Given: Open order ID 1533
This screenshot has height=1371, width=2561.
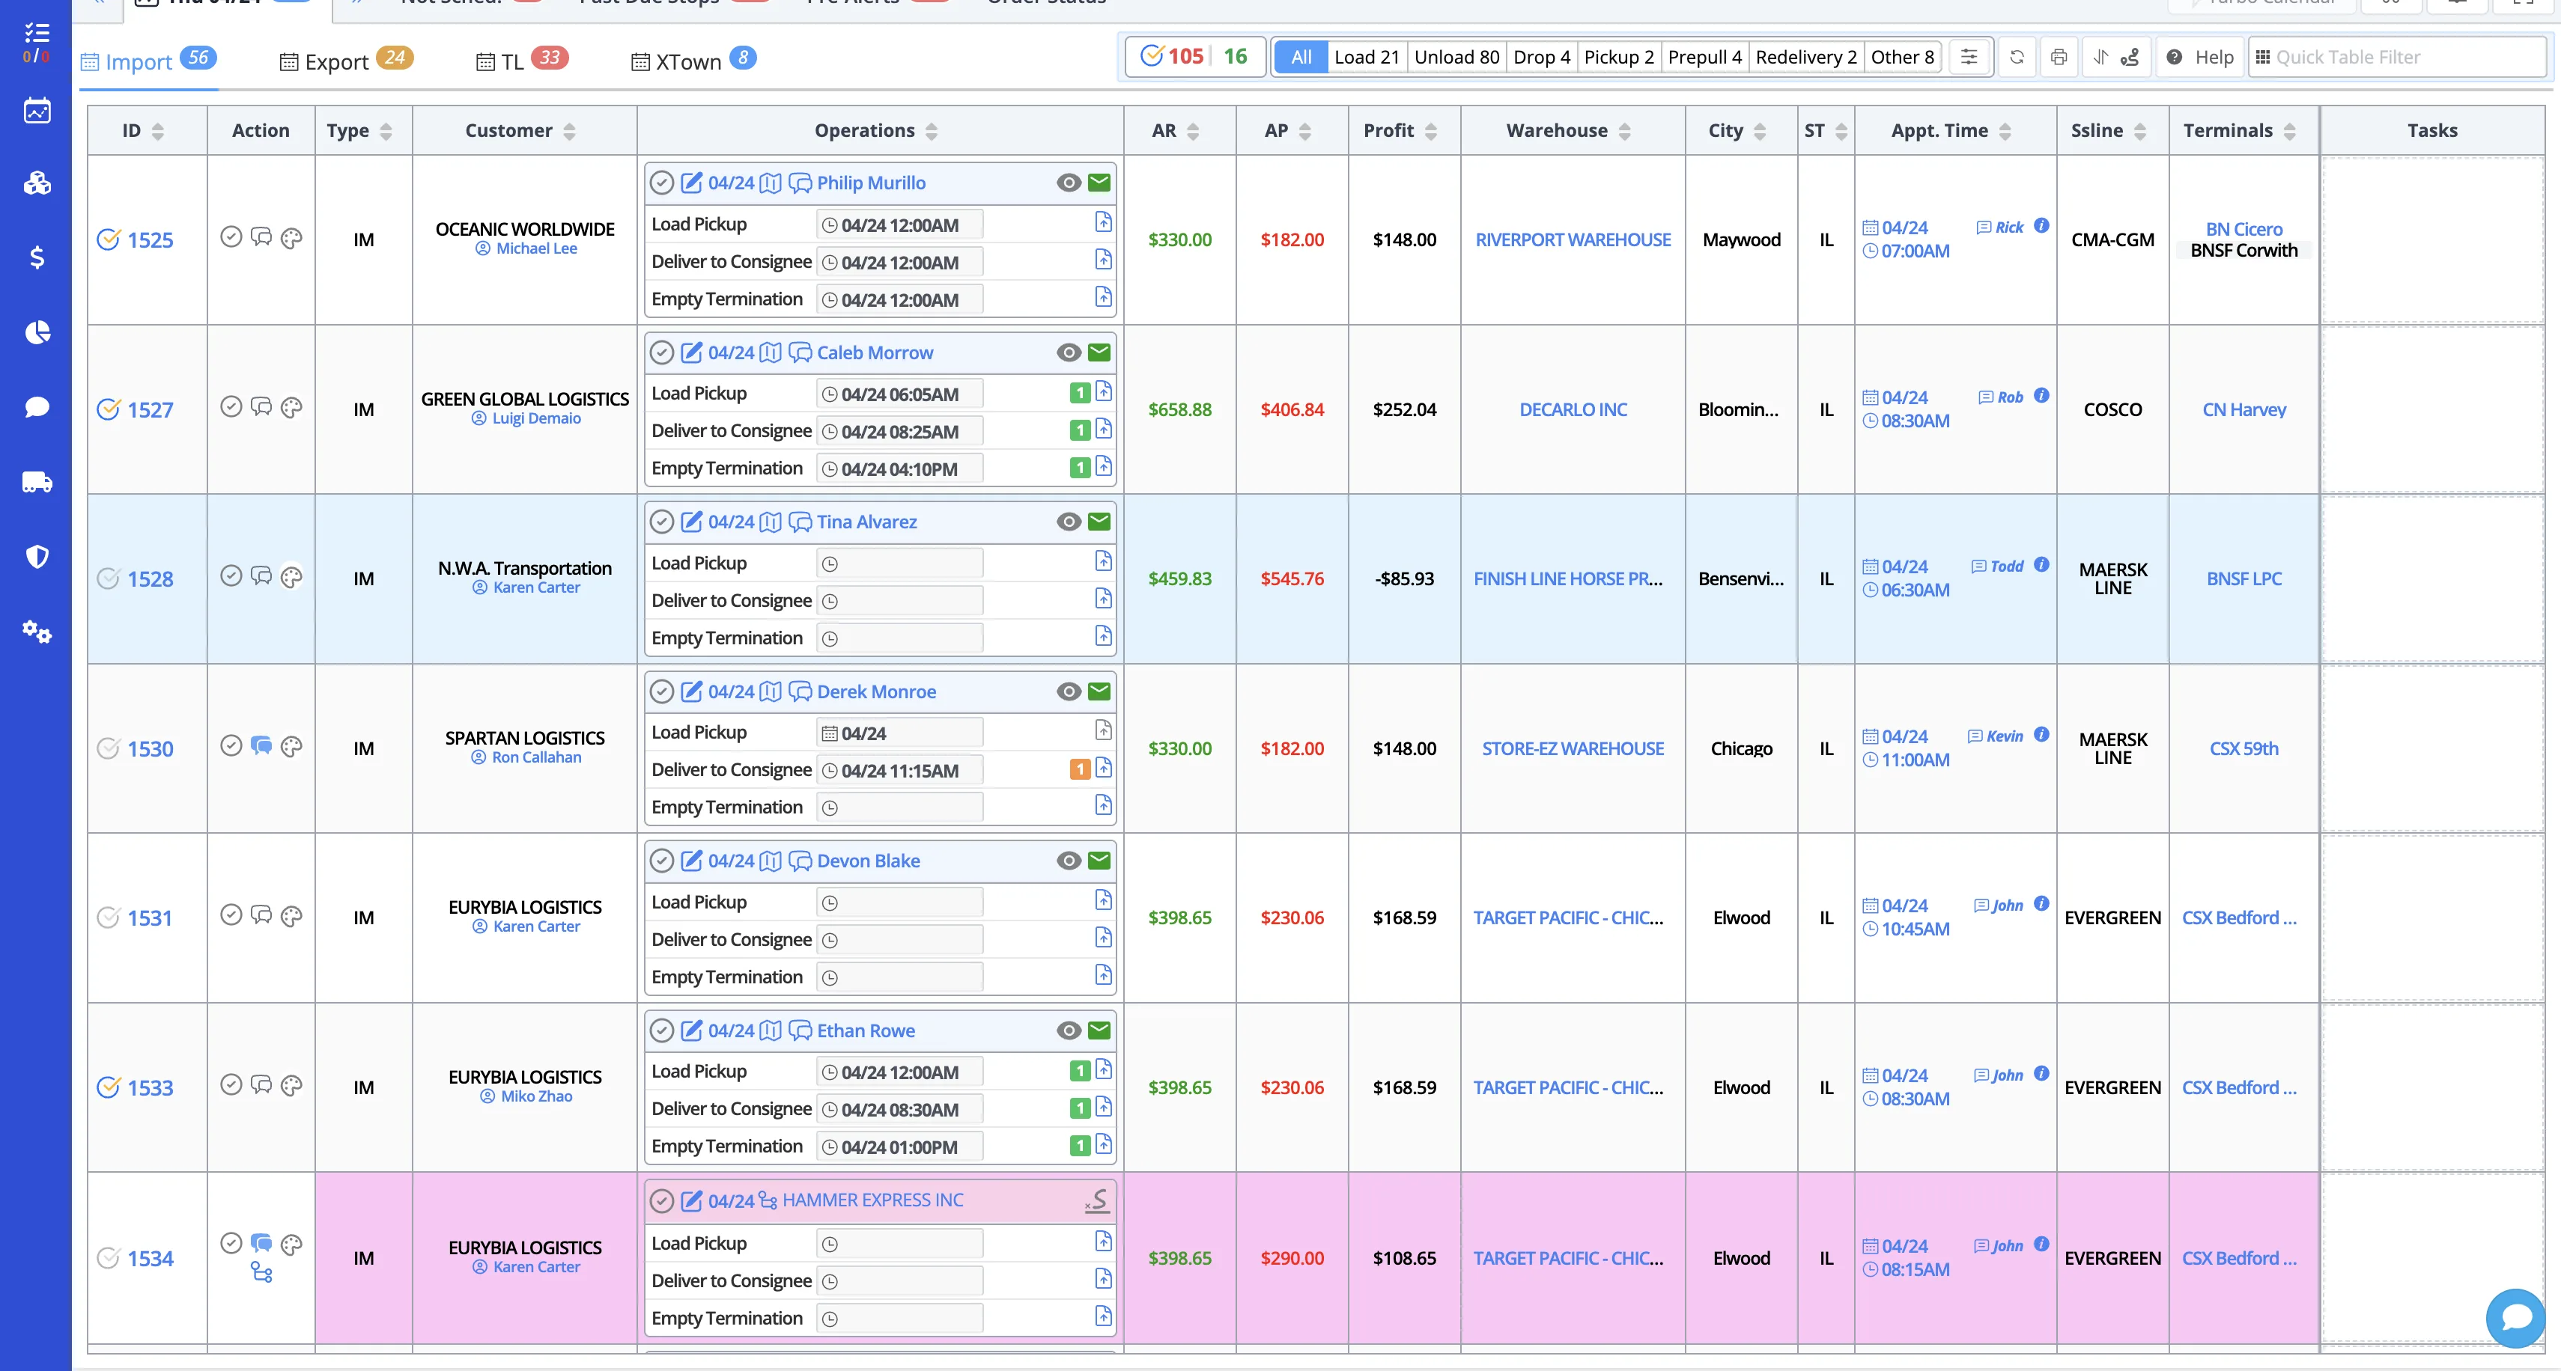Looking at the screenshot, I should click(150, 1088).
